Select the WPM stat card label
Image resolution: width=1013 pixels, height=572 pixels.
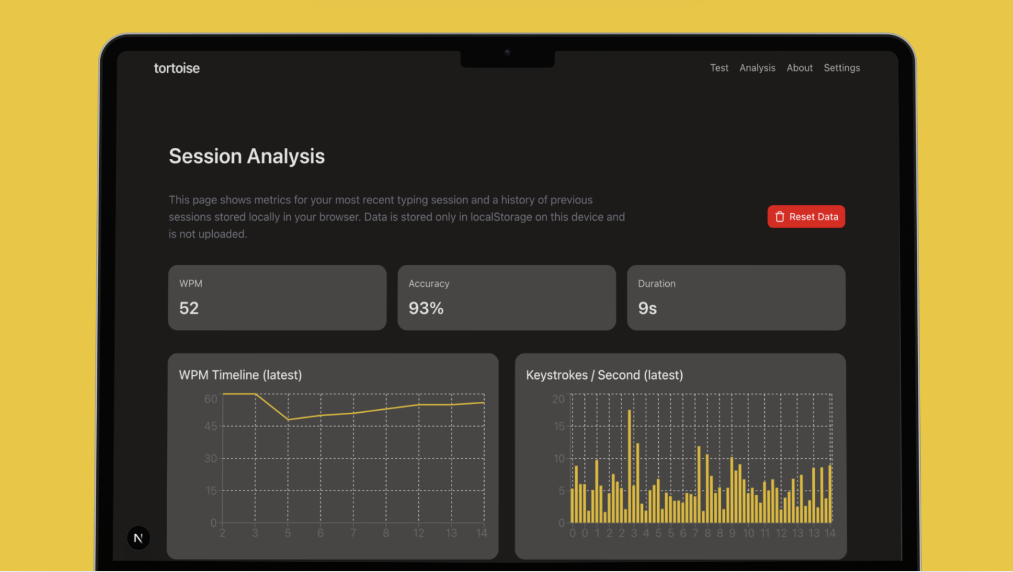click(x=191, y=284)
